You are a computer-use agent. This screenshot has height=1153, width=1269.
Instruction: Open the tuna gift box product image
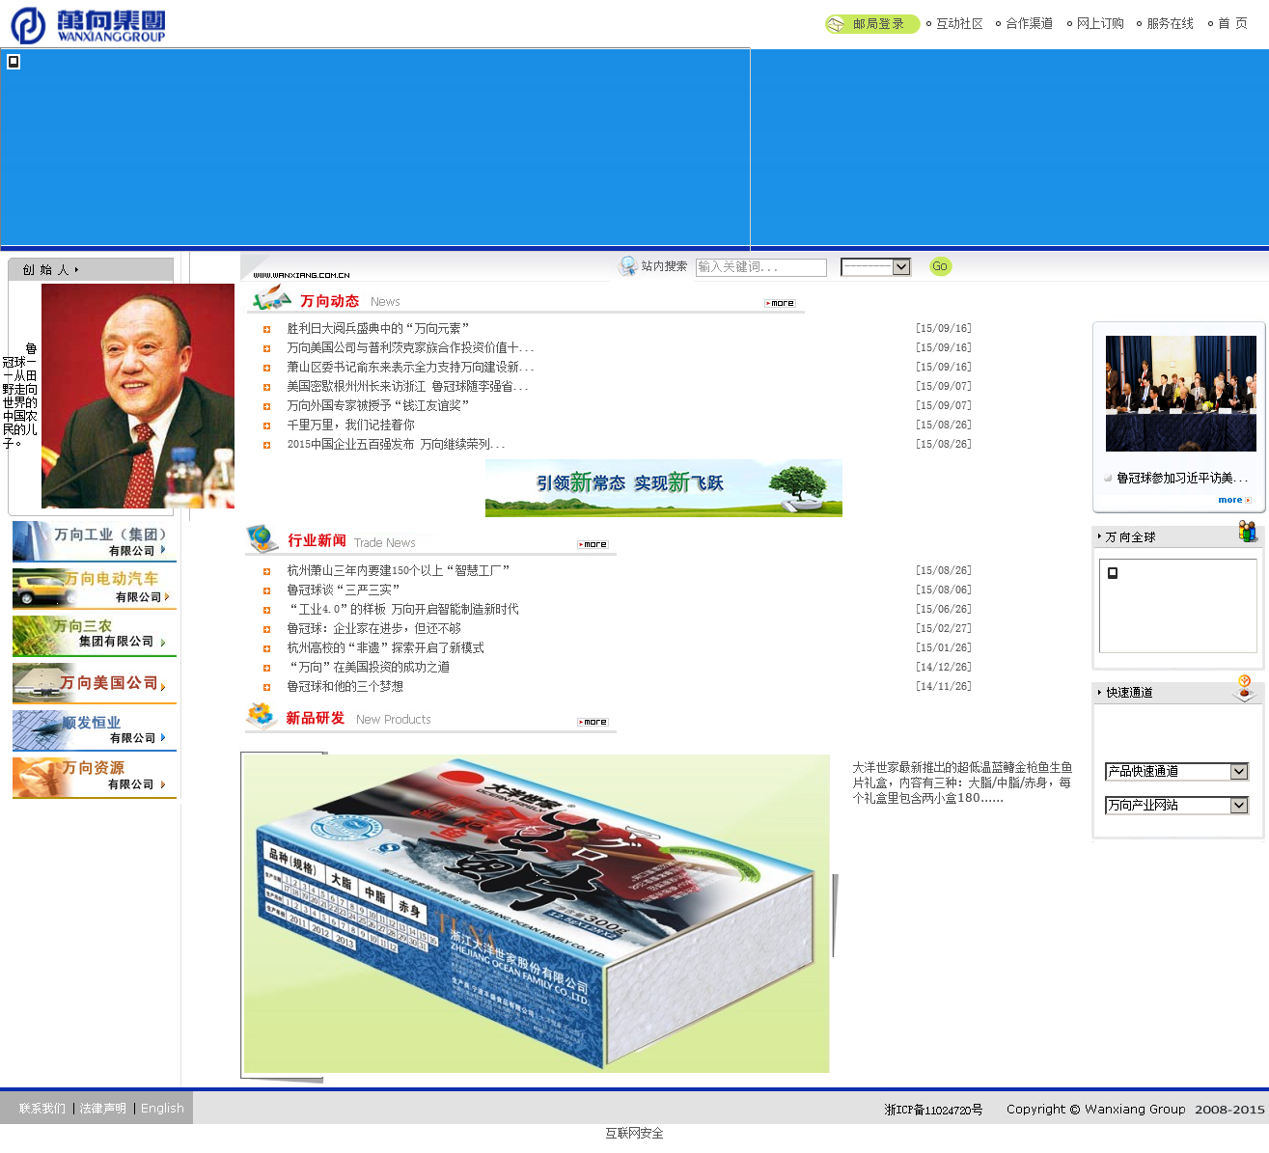coord(537,914)
